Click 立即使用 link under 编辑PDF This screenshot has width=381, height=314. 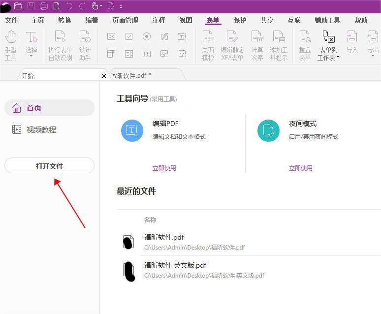(164, 168)
